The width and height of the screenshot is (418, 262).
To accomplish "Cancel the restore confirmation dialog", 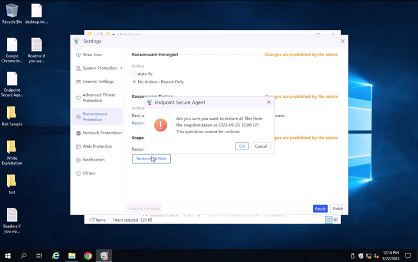I will (x=261, y=146).
